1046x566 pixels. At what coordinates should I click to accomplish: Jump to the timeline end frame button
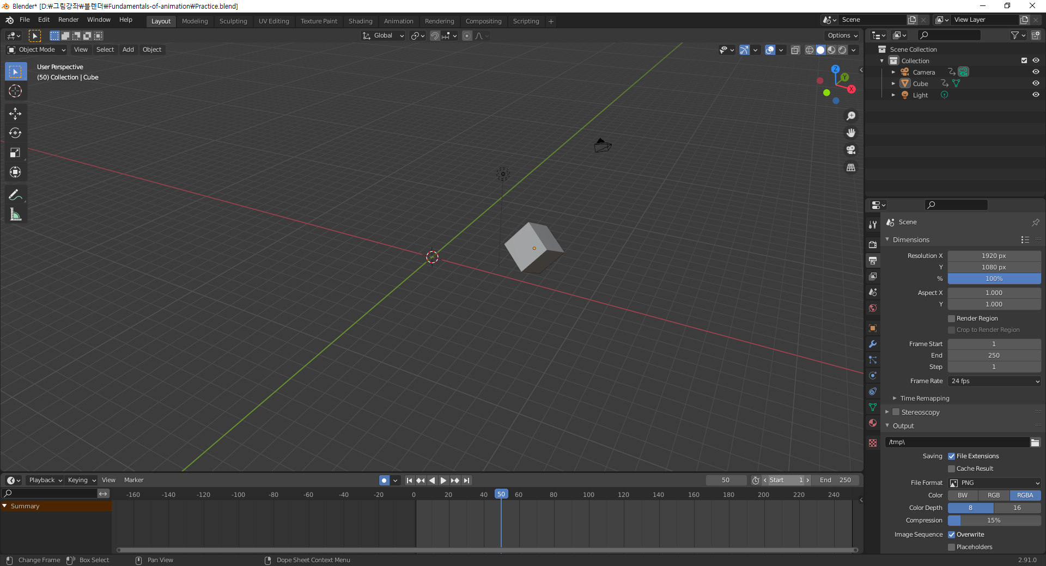pos(466,480)
